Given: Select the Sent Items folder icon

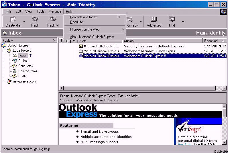Looking at the screenshot, I should [15, 66].
